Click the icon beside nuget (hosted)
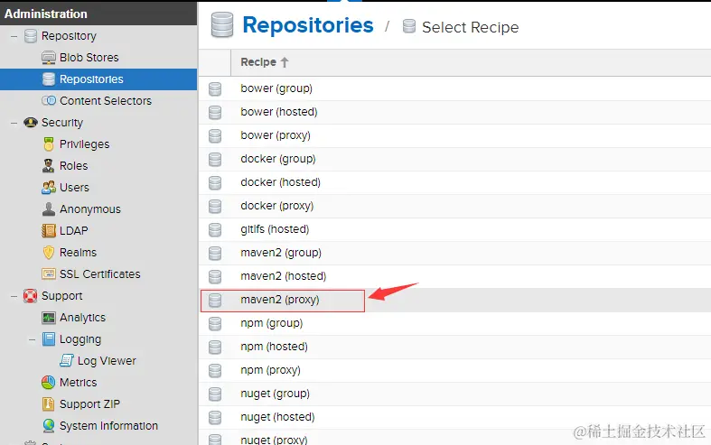Viewport: 711px width, 445px height. tap(215, 417)
